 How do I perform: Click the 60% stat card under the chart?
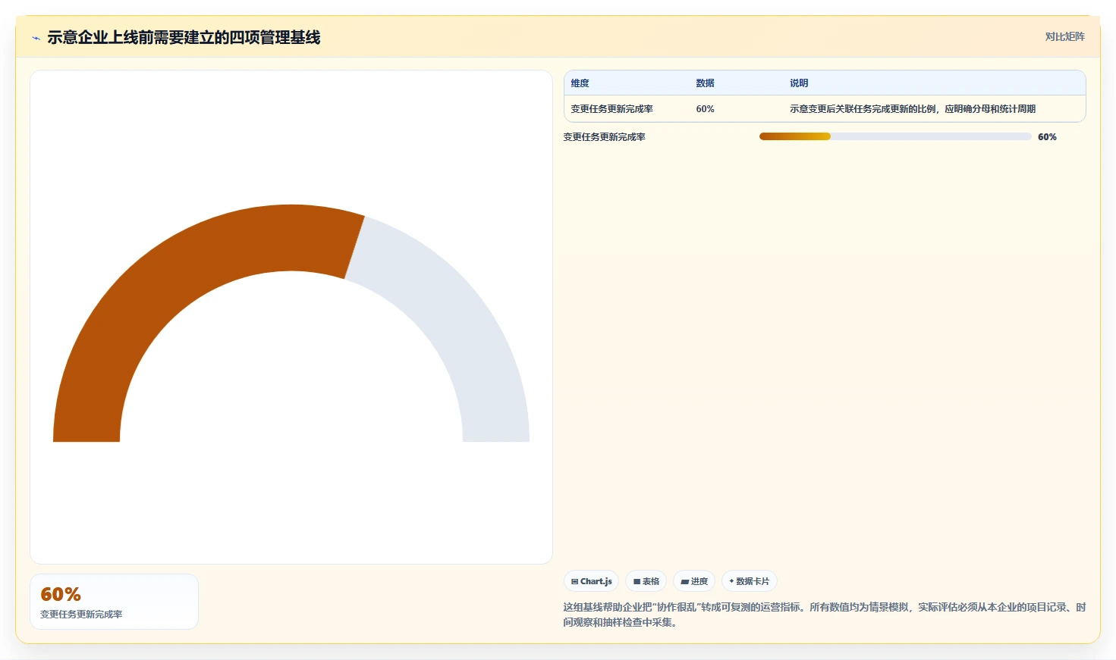114,602
